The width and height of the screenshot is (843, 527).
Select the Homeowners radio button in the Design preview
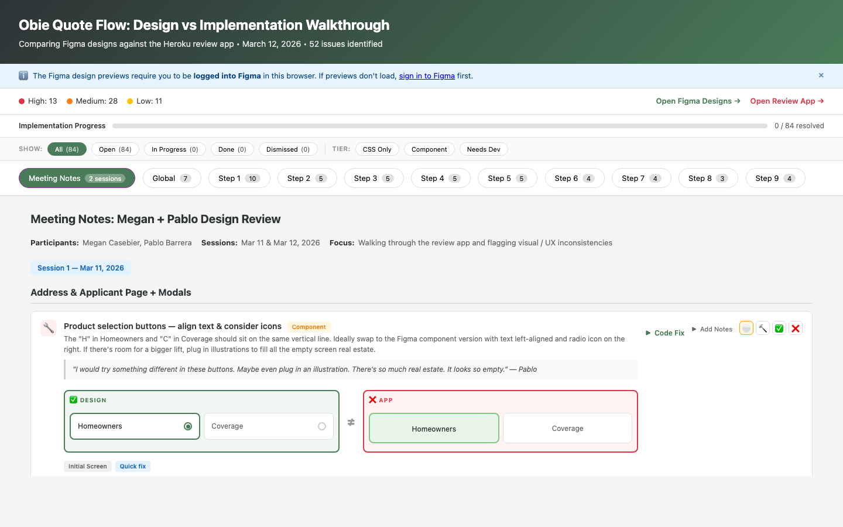point(187,426)
